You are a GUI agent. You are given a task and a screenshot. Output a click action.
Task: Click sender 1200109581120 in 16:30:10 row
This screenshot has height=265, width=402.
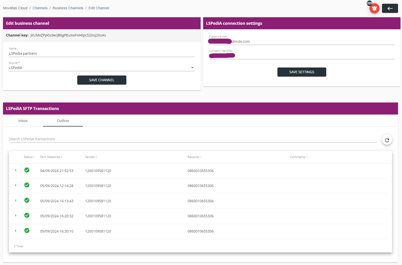98,231
